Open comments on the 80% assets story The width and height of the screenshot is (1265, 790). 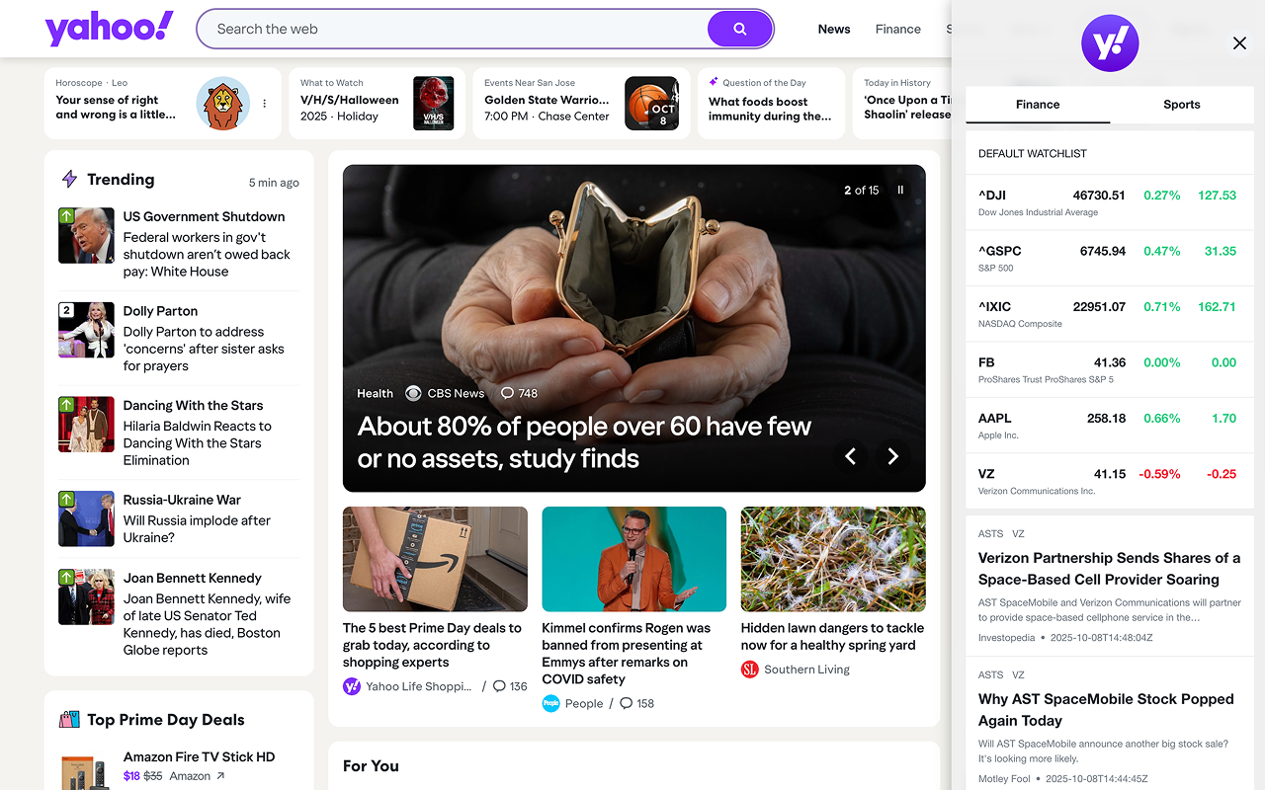(519, 393)
